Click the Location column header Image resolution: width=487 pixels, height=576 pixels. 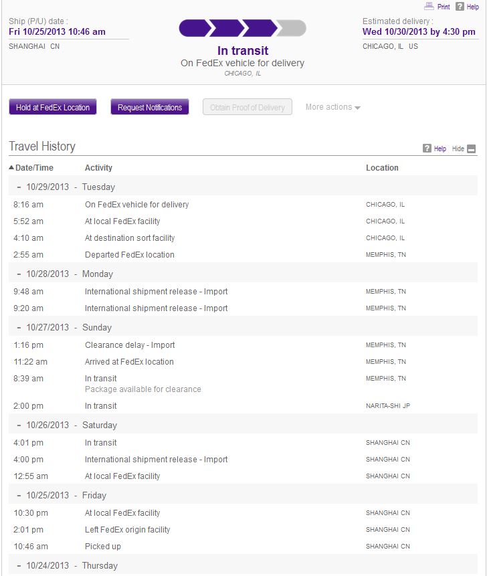click(x=382, y=168)
